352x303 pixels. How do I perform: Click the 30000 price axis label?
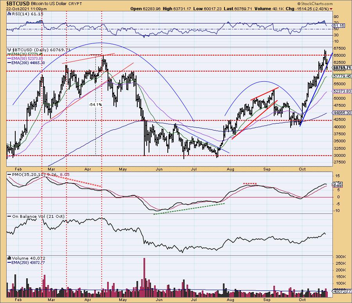point(339,155)
